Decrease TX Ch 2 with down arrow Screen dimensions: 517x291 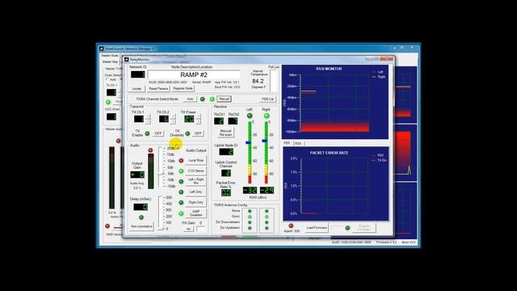173,121
